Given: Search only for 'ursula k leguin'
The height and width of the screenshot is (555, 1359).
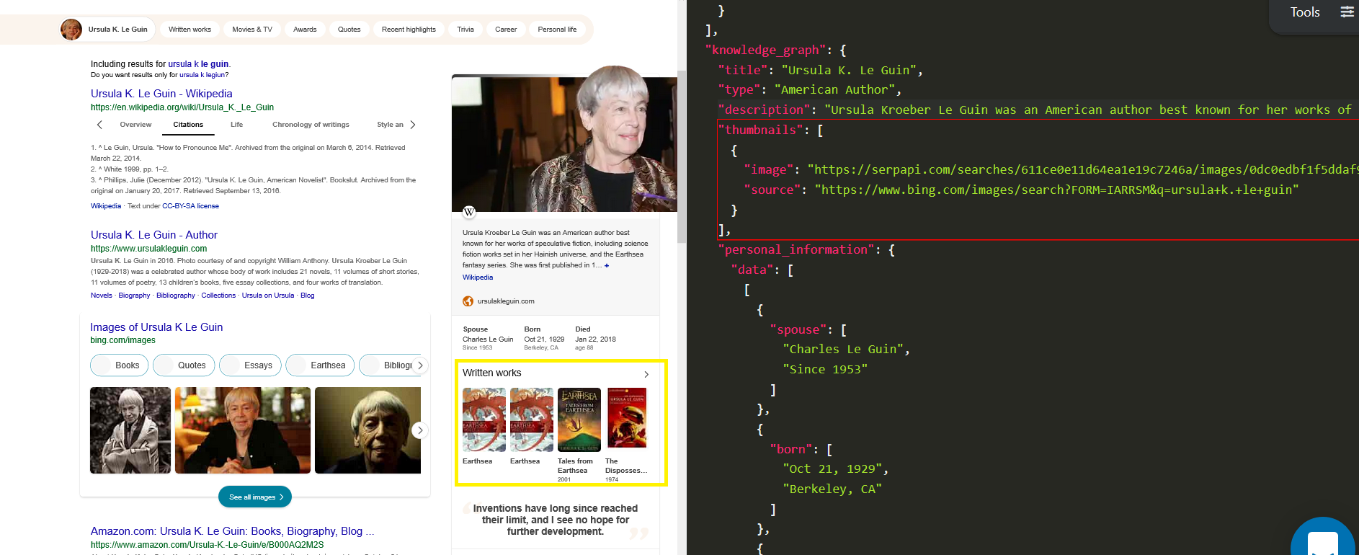Looking at the screenshot, I should 202,75.
